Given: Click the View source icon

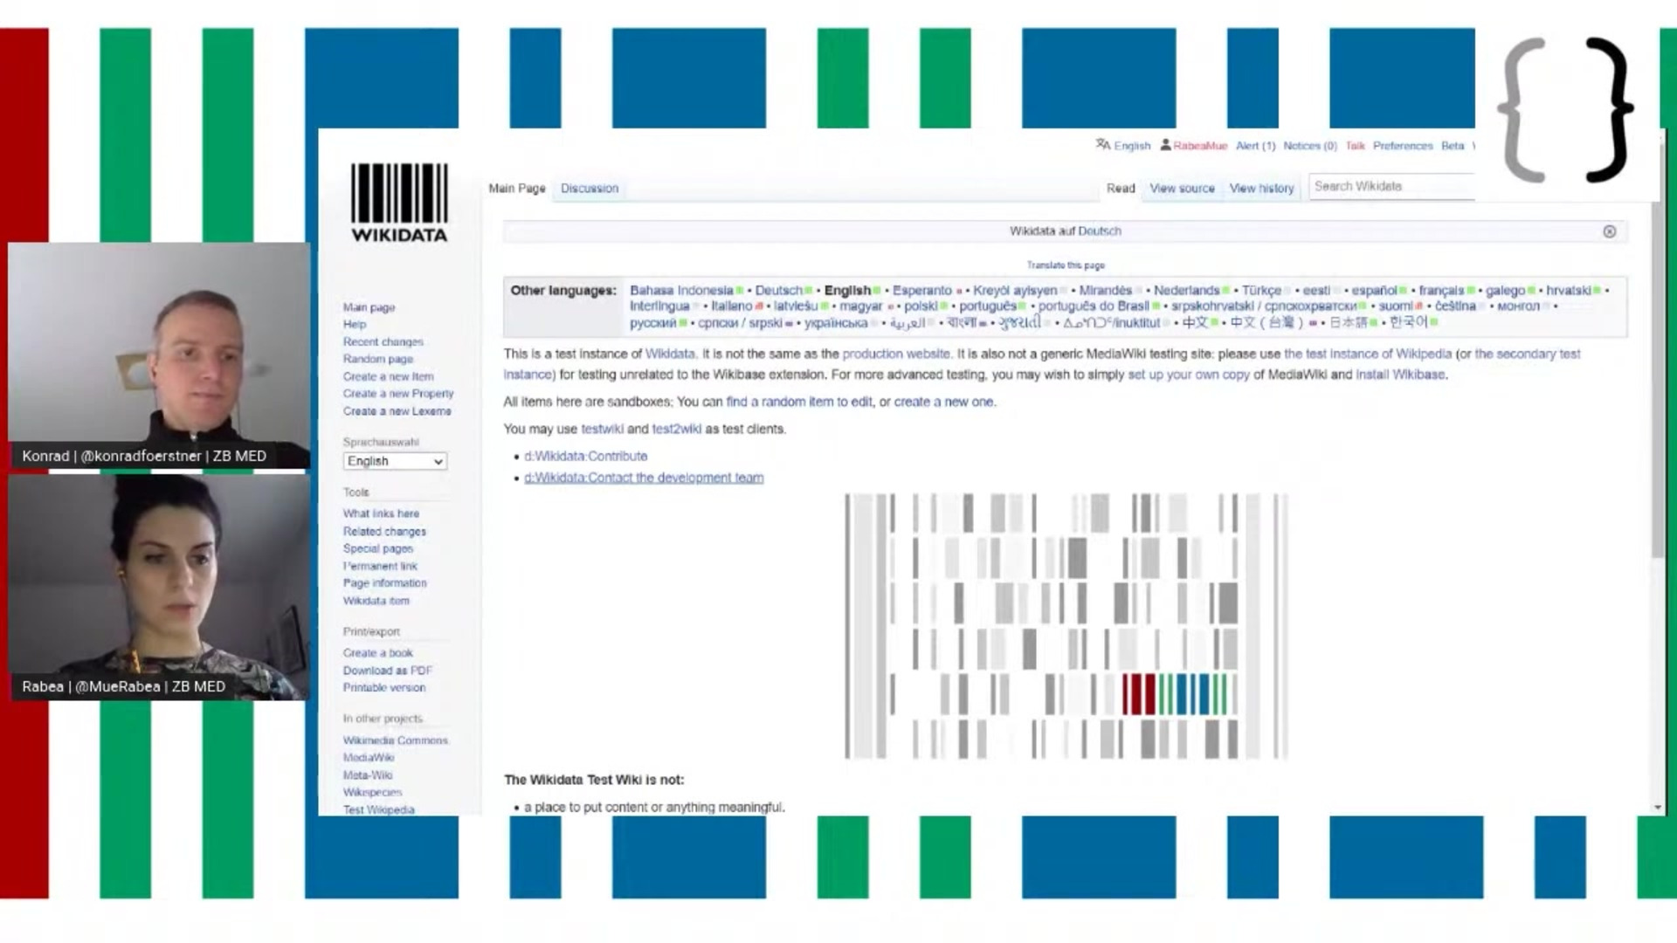Looking at the screenshot, I should pyautogui.click(x=1181, y=188).
